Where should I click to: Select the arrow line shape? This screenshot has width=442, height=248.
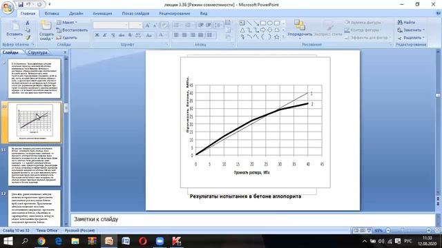point(256,23)
